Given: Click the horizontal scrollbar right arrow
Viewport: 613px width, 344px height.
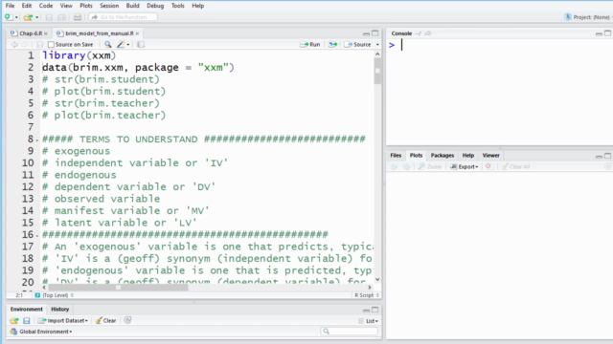Looking at the screenshot, I should coord(370,288).
